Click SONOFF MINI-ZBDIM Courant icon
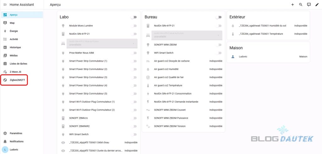322x154 pixels. pos(148,110)
